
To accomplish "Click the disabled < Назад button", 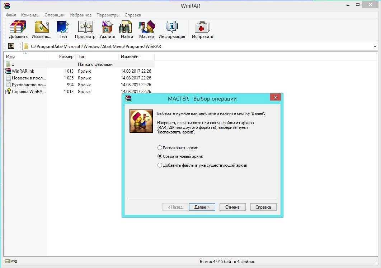I will [x=175, y=207].
